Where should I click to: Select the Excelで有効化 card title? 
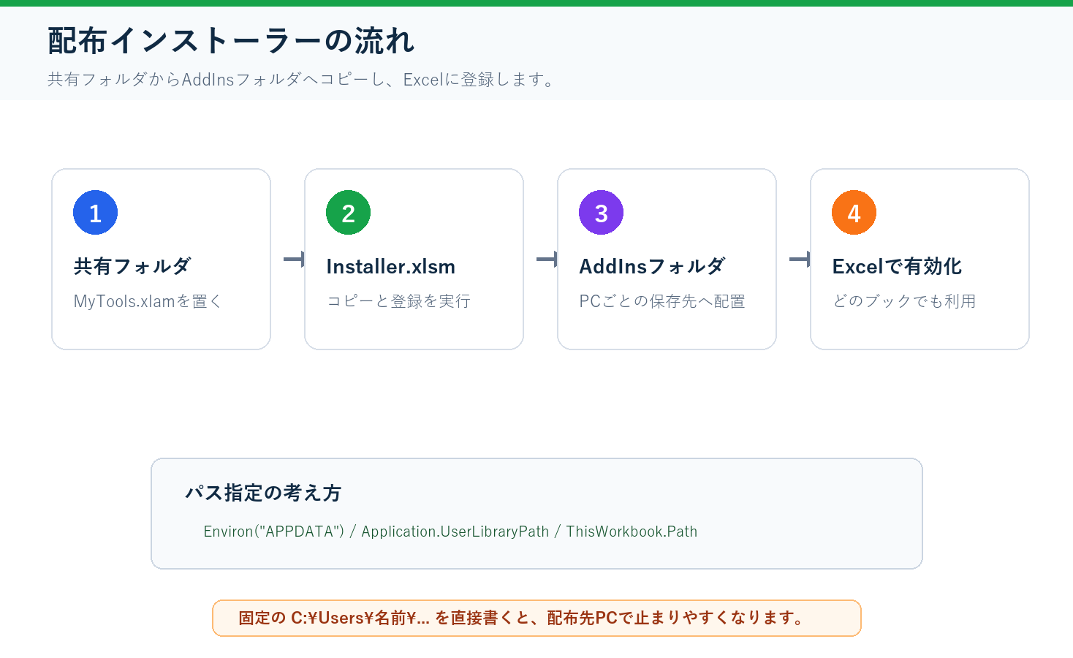point(897,266)
